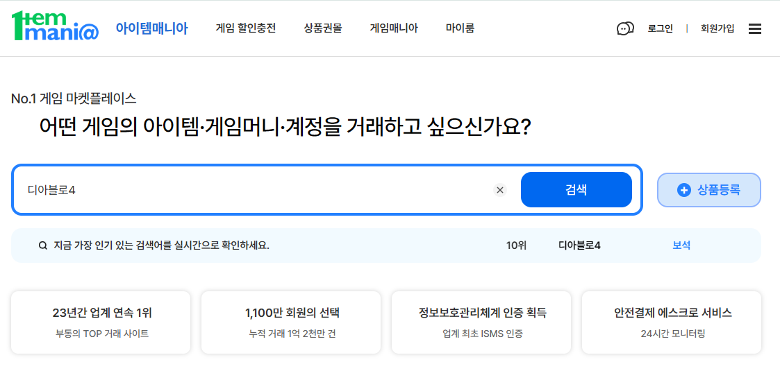The height and width of the screenshot is (371, 780).
Task: Click the 보석 trending keyword
Action: pos(681,245)
